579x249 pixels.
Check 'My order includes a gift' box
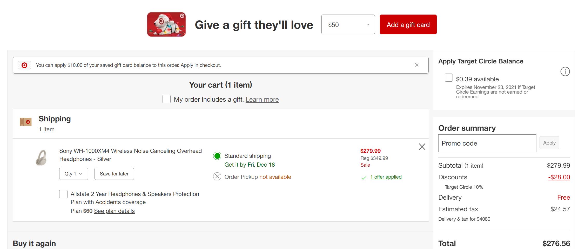166,99
